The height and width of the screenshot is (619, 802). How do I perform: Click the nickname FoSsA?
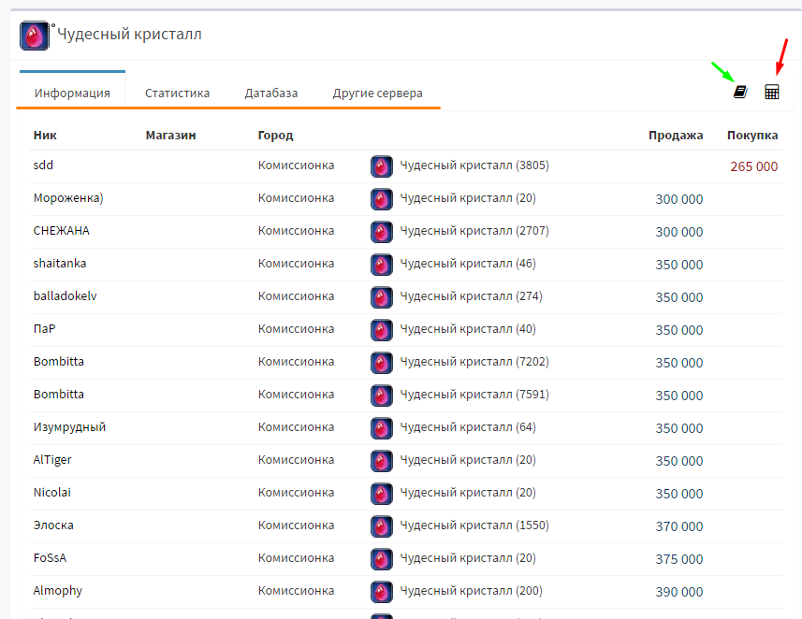coord(50,558)
